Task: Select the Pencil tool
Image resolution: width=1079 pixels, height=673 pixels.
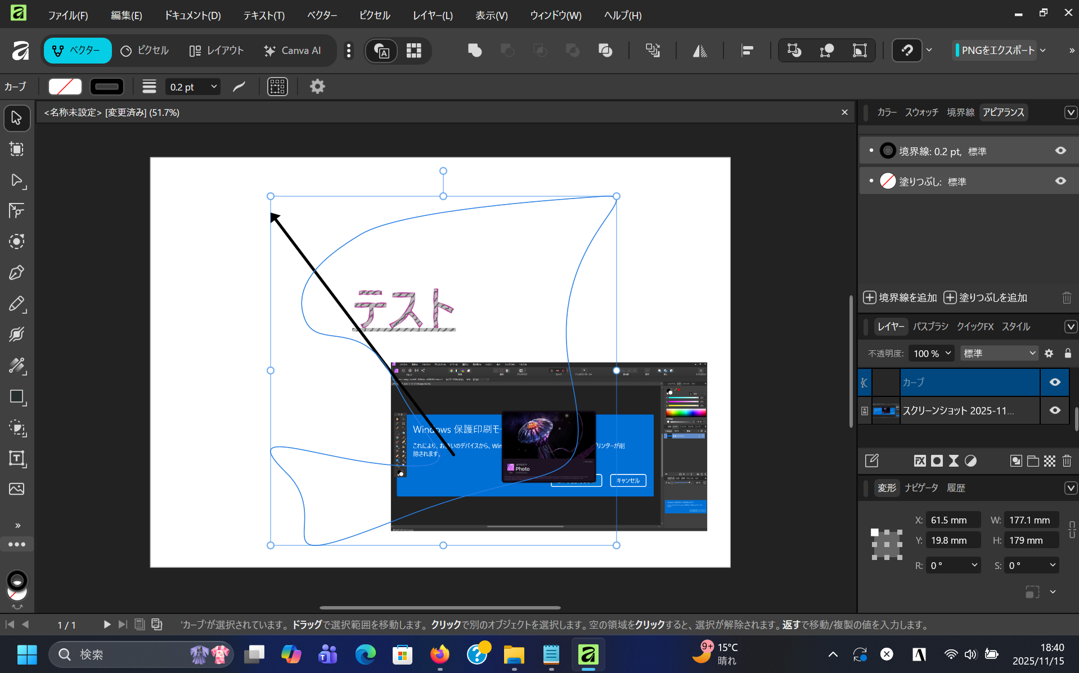Action: [17, 304]
